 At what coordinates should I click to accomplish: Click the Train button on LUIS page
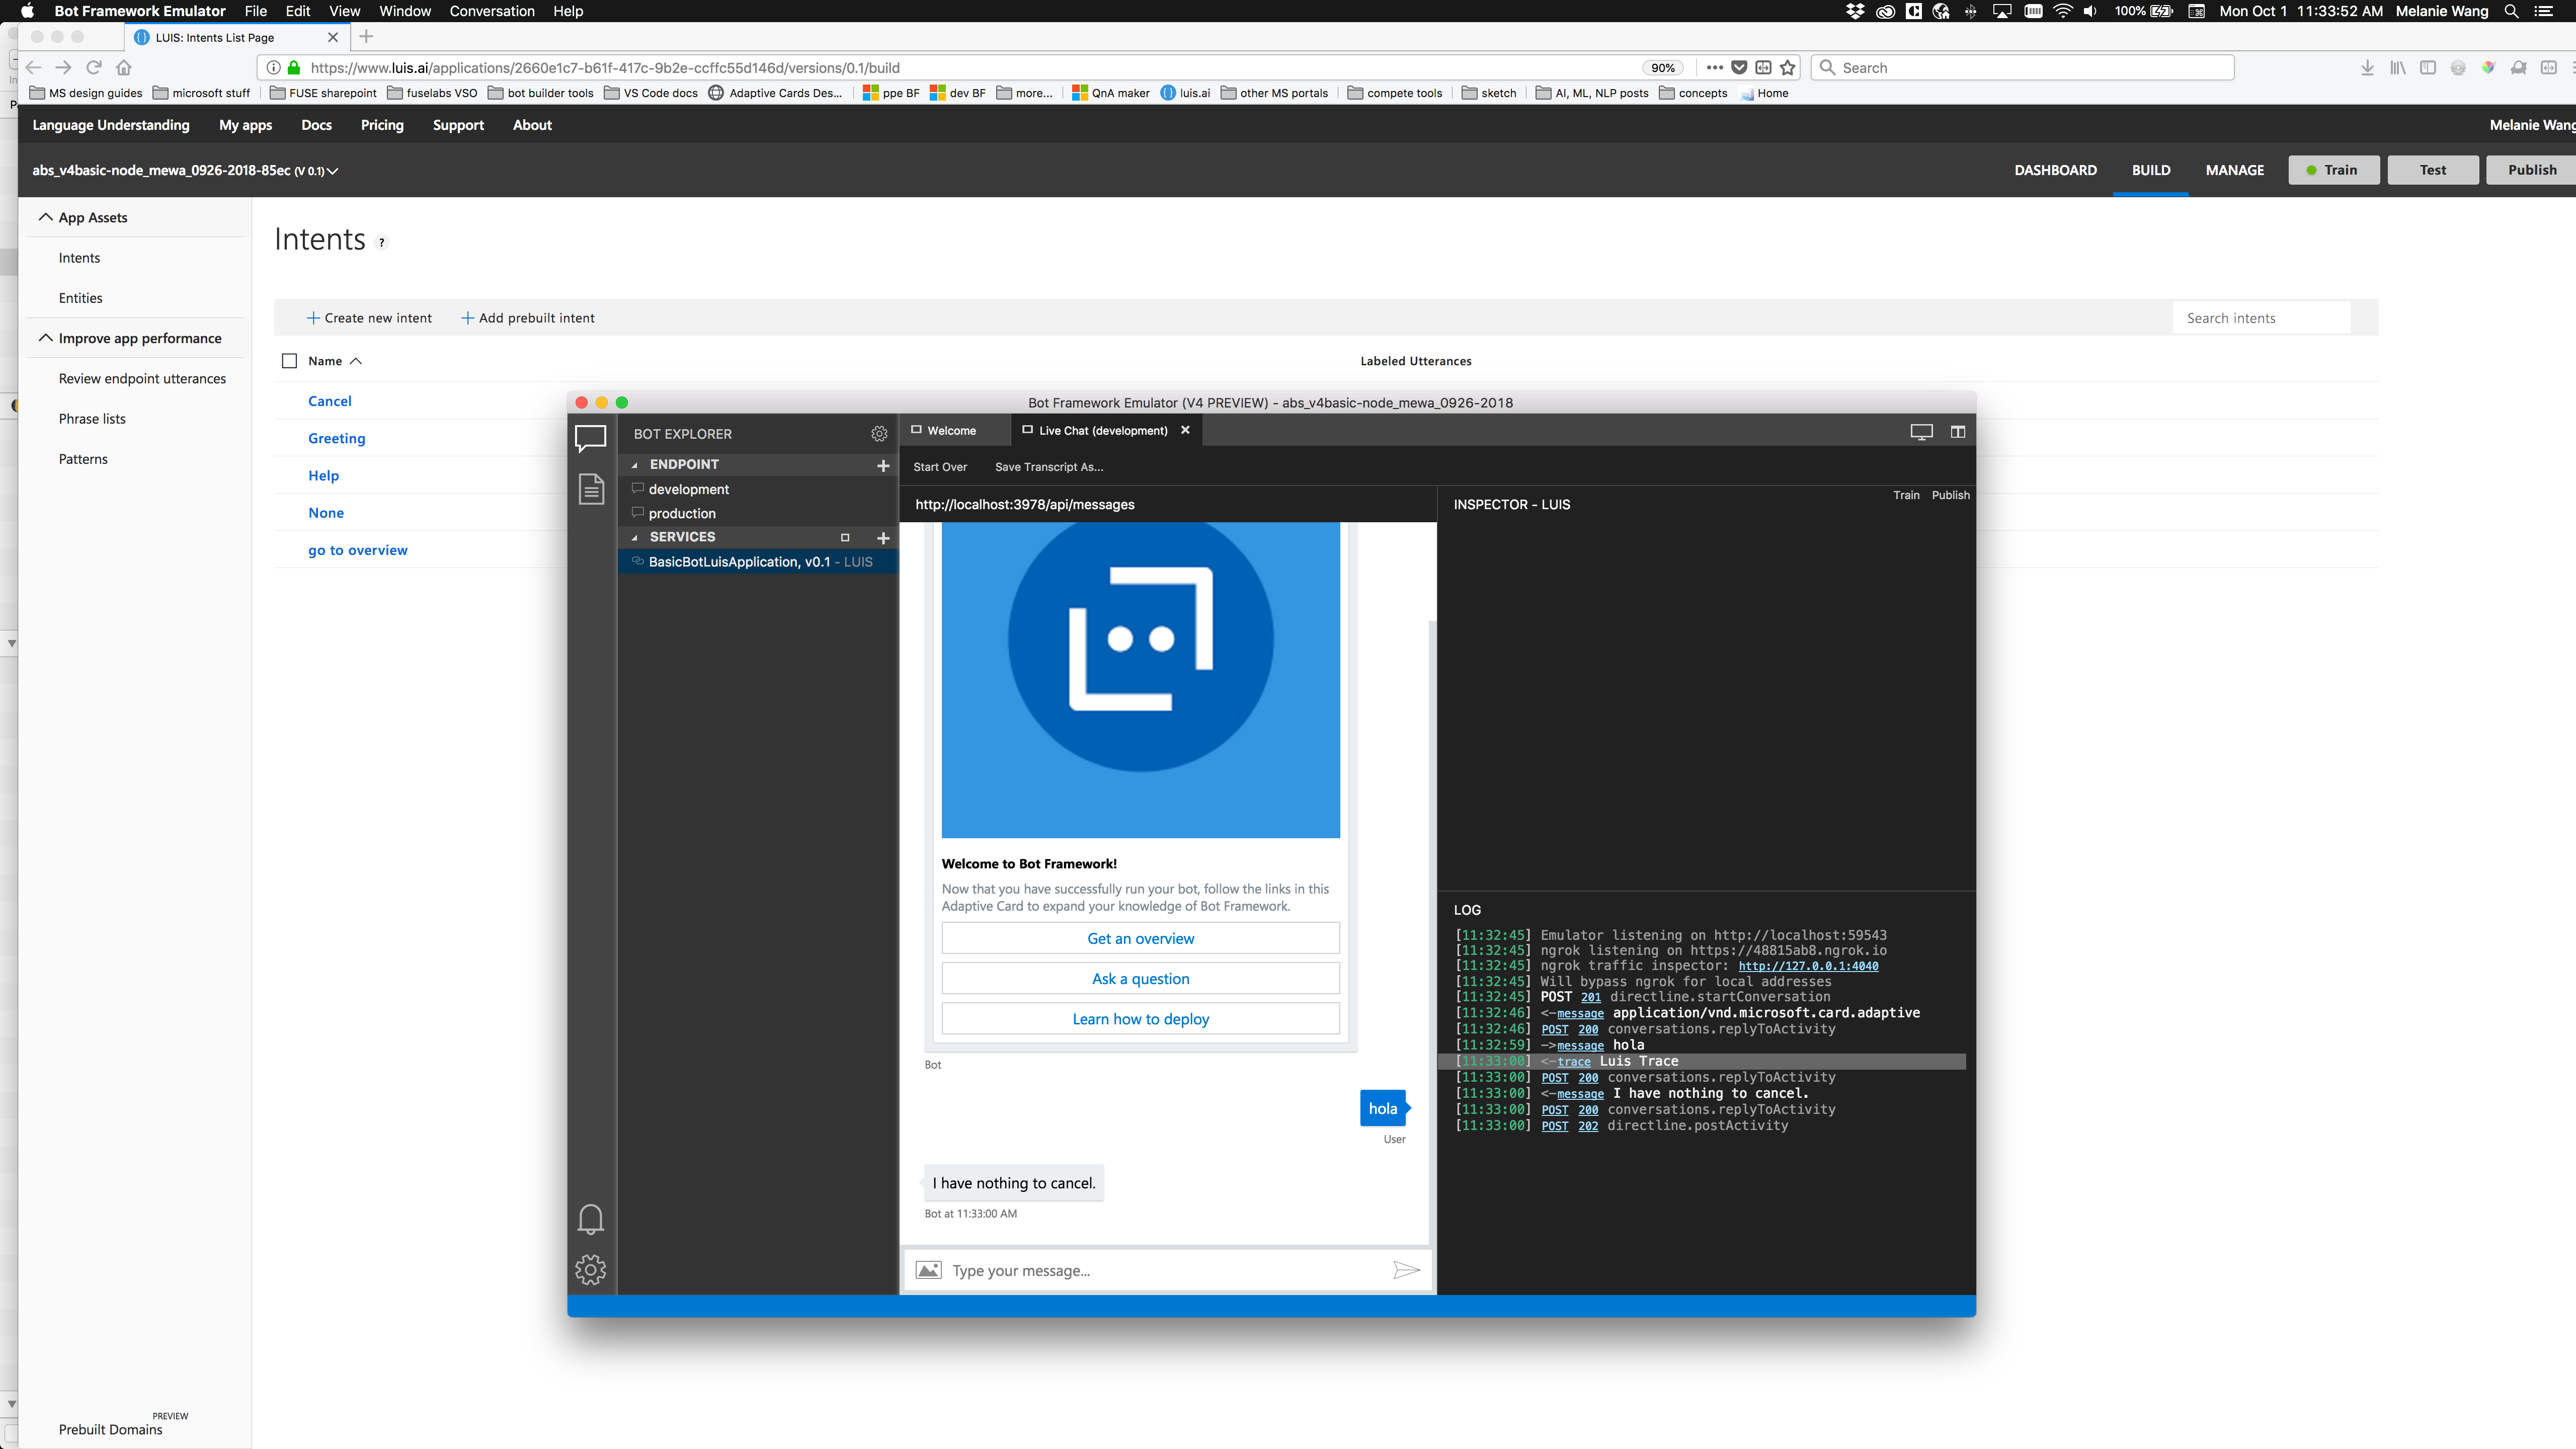pyautogui.click(x=2333, y=170)
